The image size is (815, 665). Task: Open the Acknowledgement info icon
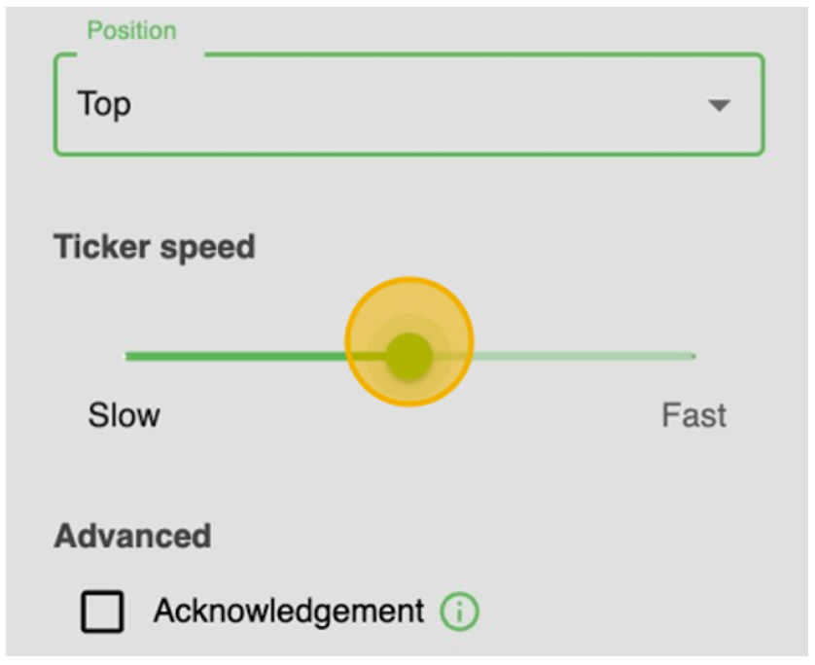(x=460, y=612)
